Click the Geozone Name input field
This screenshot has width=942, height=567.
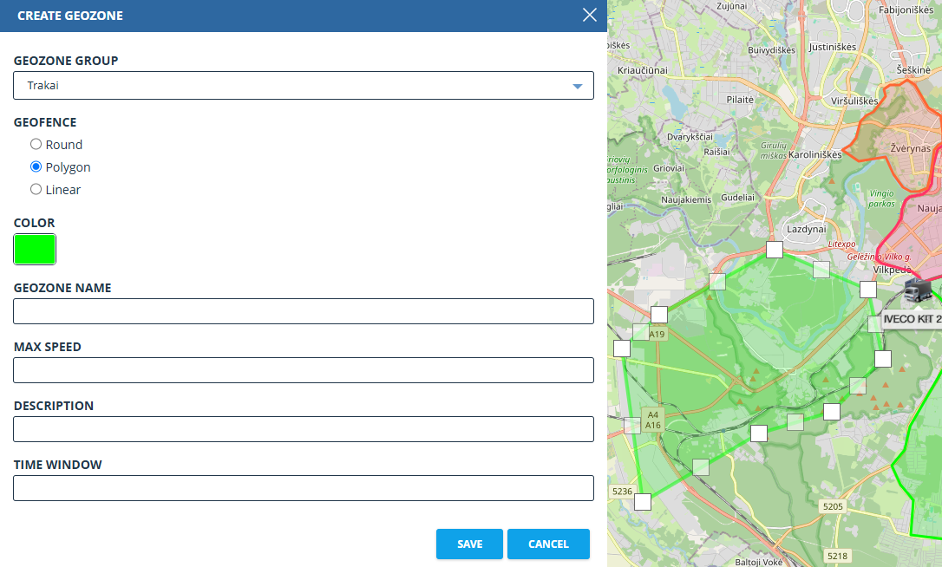(x=304, y=311)
